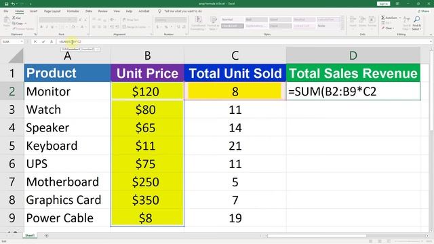Screen dimensions: 434x244
Task: Expand the formula bar with chevron
Action: [431, 41]
